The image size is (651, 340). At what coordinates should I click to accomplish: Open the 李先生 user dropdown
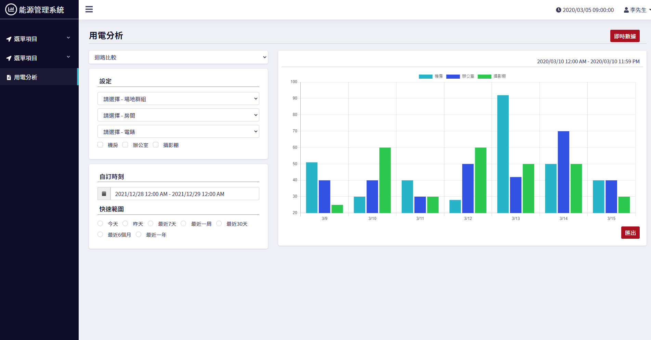(x=637, y=10)
